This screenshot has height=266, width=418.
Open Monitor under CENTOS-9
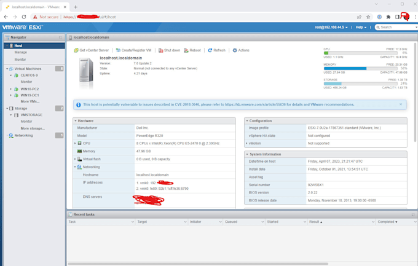[26, 82]
